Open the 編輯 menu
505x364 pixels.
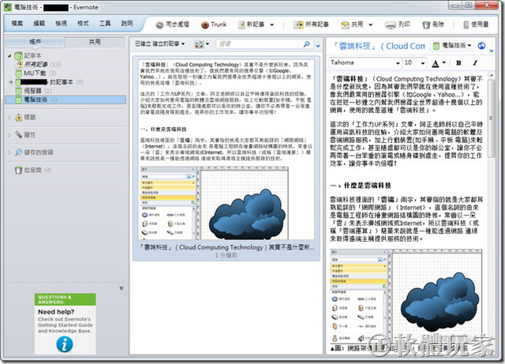[39, 24]
